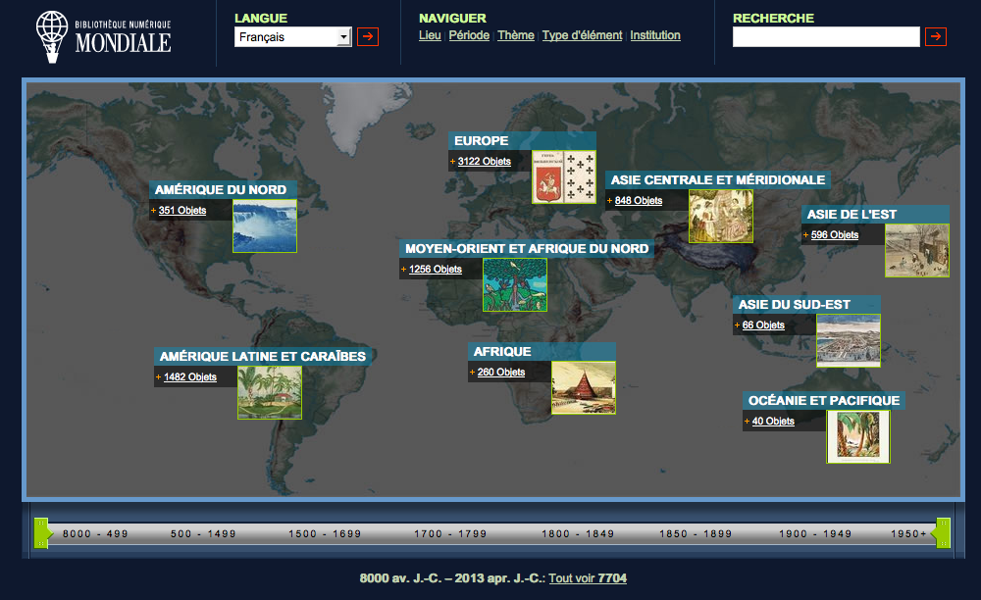Viewport: 981px width, 600px height.
Task: Open the 3122 Objets Europe link
Action: (484, 162)
